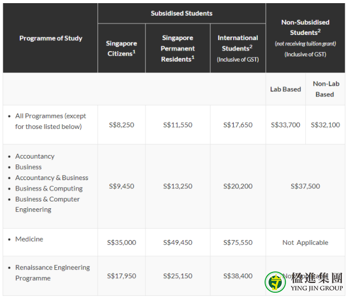Select the S$8,250 fee cell

[x=122, y=125]
